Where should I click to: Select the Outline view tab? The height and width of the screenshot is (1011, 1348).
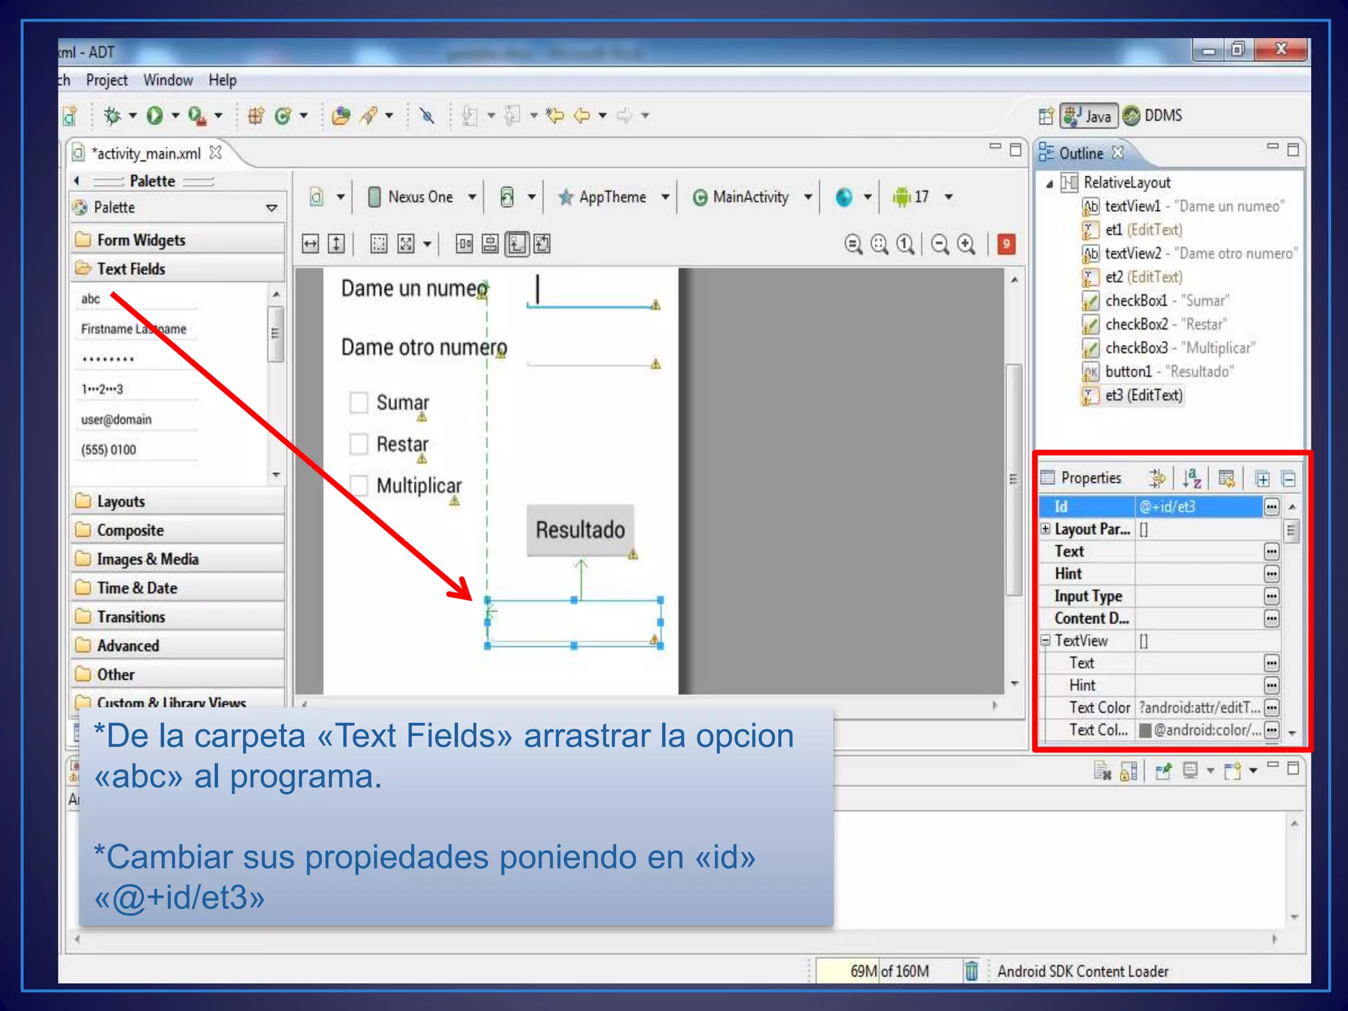pos(1081,153)
